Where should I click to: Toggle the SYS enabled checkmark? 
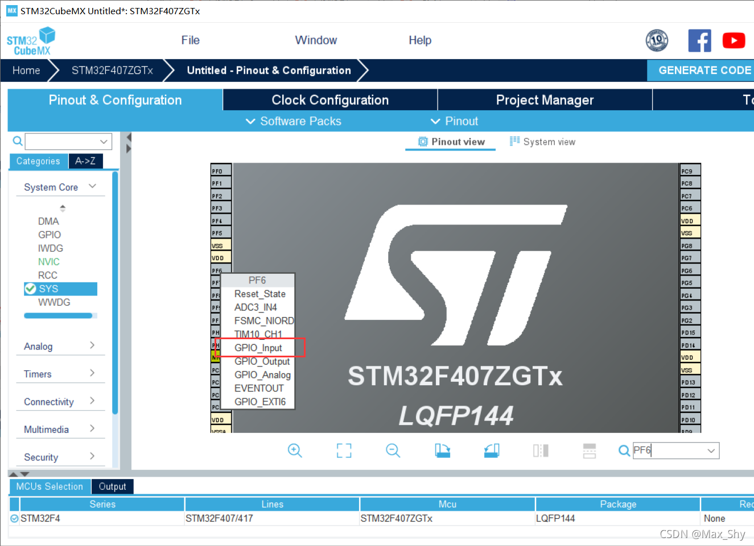coord(30,289)
